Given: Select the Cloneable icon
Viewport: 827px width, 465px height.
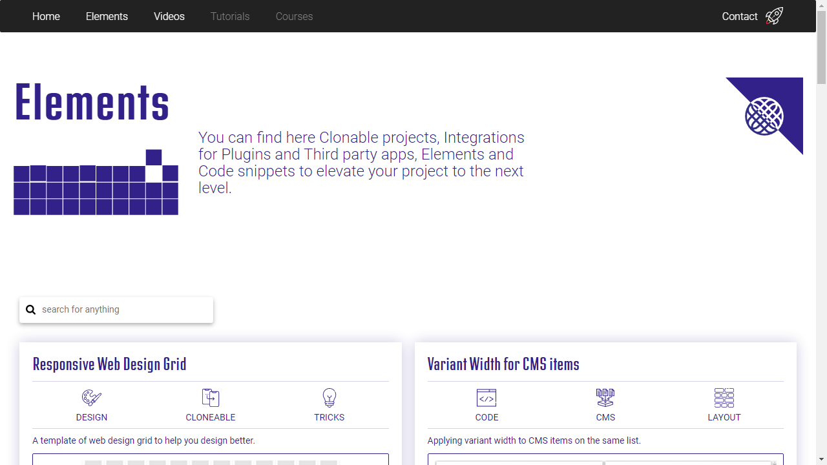Looking at the screenshot, I should point(211,397).
